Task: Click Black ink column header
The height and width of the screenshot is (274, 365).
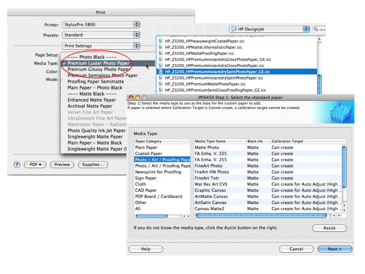Action: point(258,141)
